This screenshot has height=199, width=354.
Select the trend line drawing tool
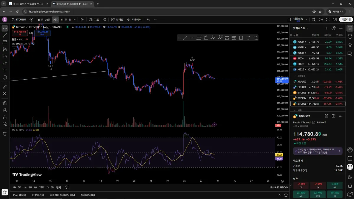pyautogui.click(x=5, y=35)
